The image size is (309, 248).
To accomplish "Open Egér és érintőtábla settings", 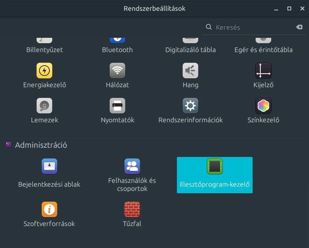I will coord(263,50).
